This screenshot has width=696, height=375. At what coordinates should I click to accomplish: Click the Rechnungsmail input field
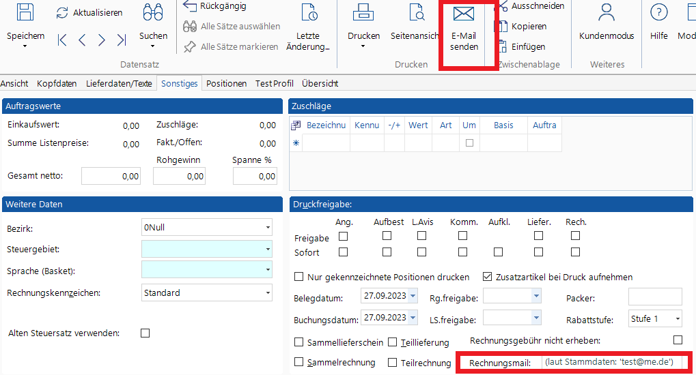pos(614,363)
